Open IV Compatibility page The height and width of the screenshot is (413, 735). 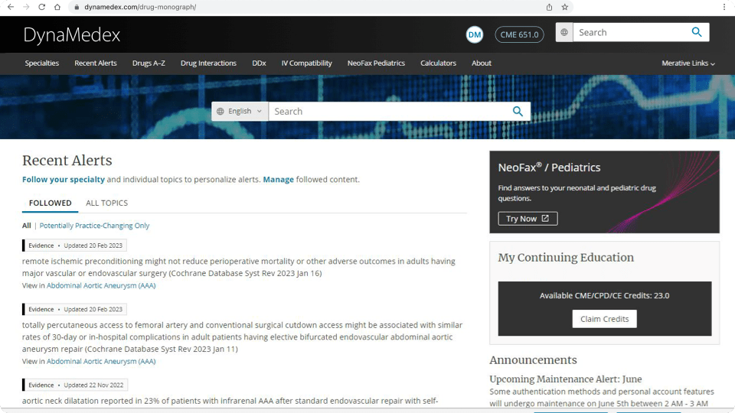[306, 63]
